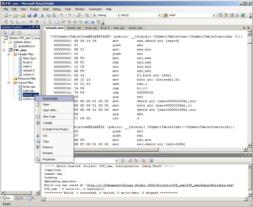
Task: Clear all Output pane text icon
Action: coord(143,161)
